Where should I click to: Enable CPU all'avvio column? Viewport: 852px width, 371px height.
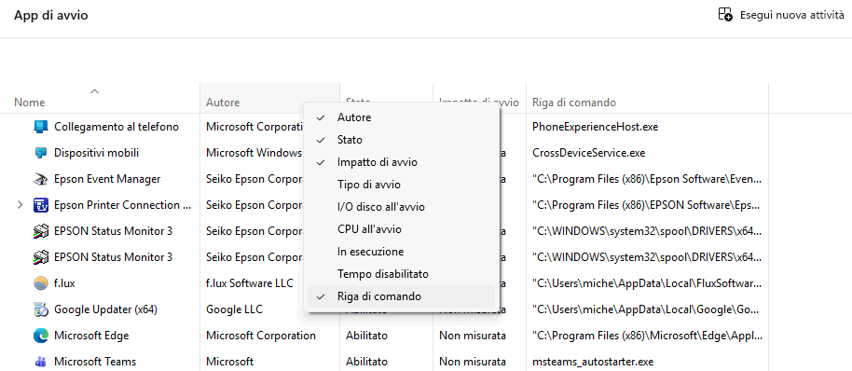point(401,229)
